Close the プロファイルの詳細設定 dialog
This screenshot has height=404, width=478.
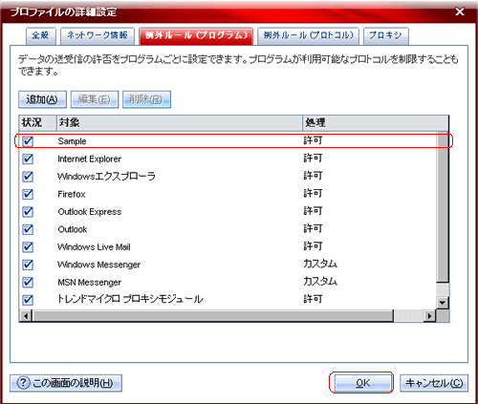pos(460,12)
